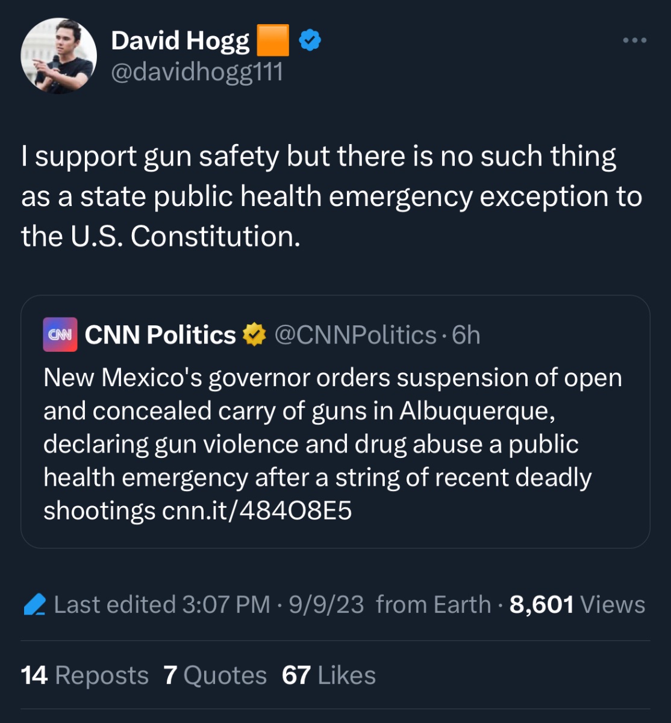Open the edit history pencil icon
This screenshot has width=671, height=723.
(x=35, y=604)
